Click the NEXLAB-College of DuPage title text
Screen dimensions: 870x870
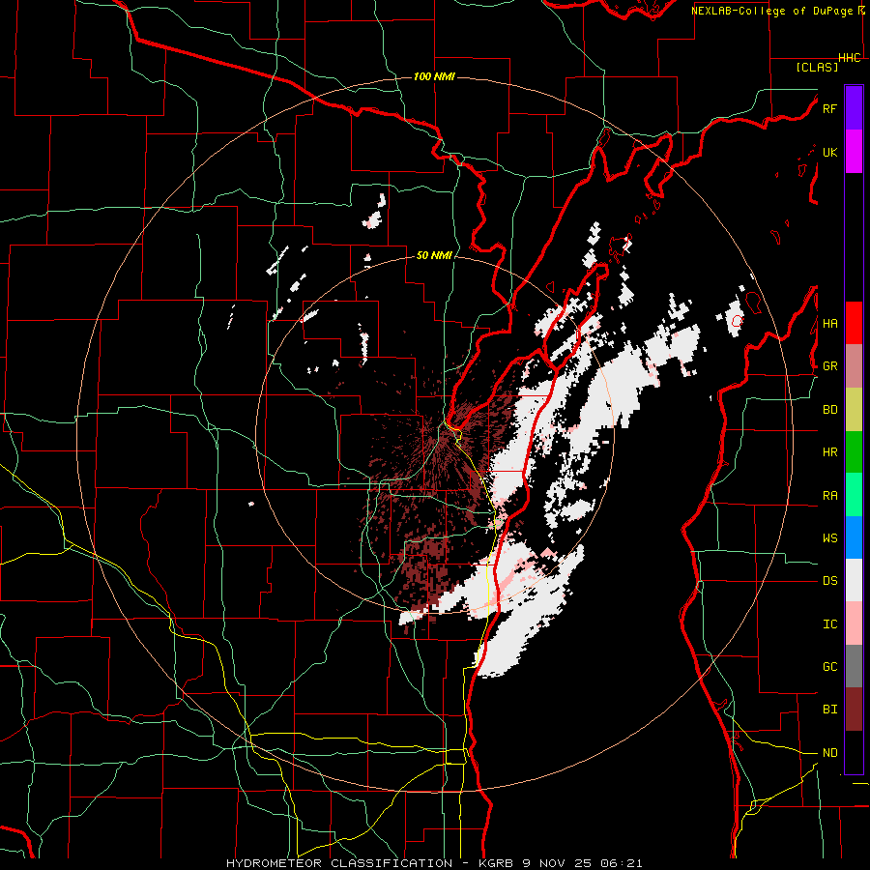click(x=771, y=11)
